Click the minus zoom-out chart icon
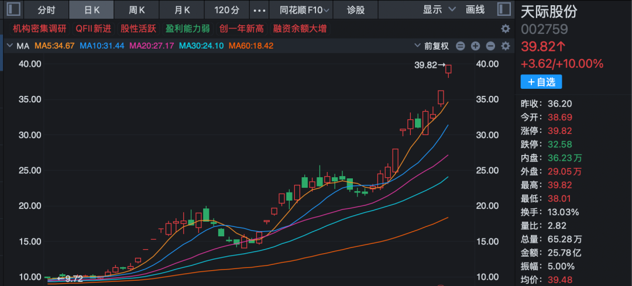This screenshot has width=632, height=286. click(x=490, y=46)
